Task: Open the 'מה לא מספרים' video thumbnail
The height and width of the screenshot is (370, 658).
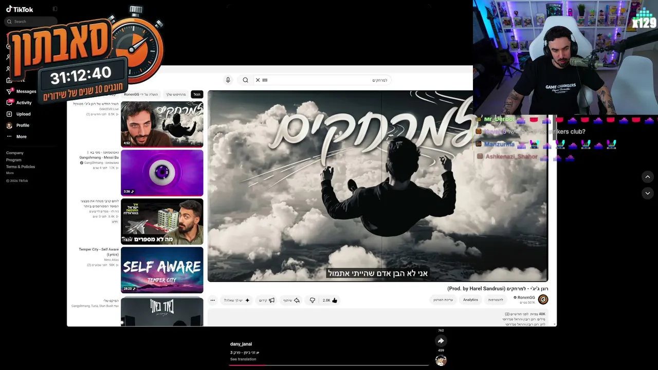Action: click(x=162, y=221)
